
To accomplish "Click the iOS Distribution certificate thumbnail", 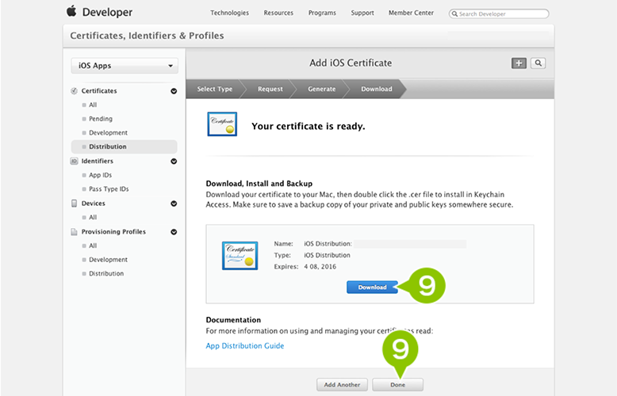I will 240,255.
